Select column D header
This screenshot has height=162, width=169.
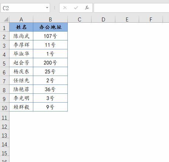point(103,20)
